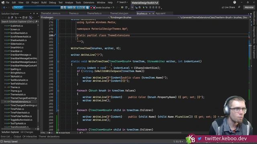Viewport: 257px width, 144px height.
Task: Expand the ScaleHost.cs tree node
Action: [x=5, y=26]
